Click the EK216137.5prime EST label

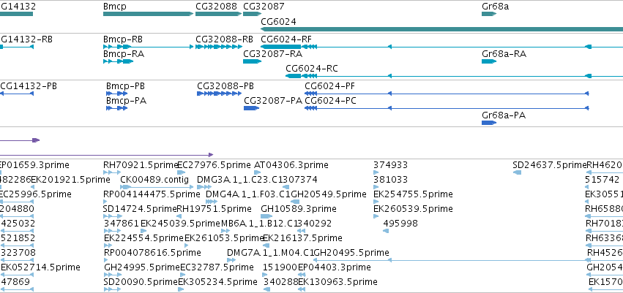pyautogui.click(x=303, y=238)
